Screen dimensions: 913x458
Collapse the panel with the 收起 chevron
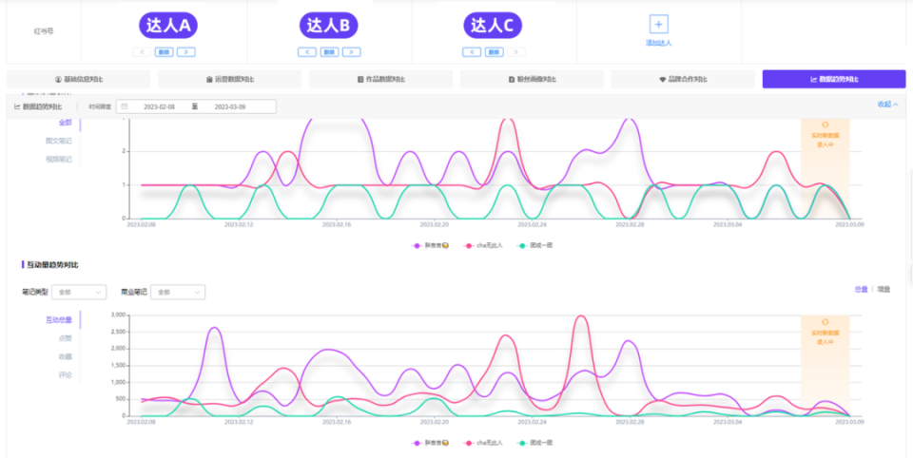click(x=888, y=105)
